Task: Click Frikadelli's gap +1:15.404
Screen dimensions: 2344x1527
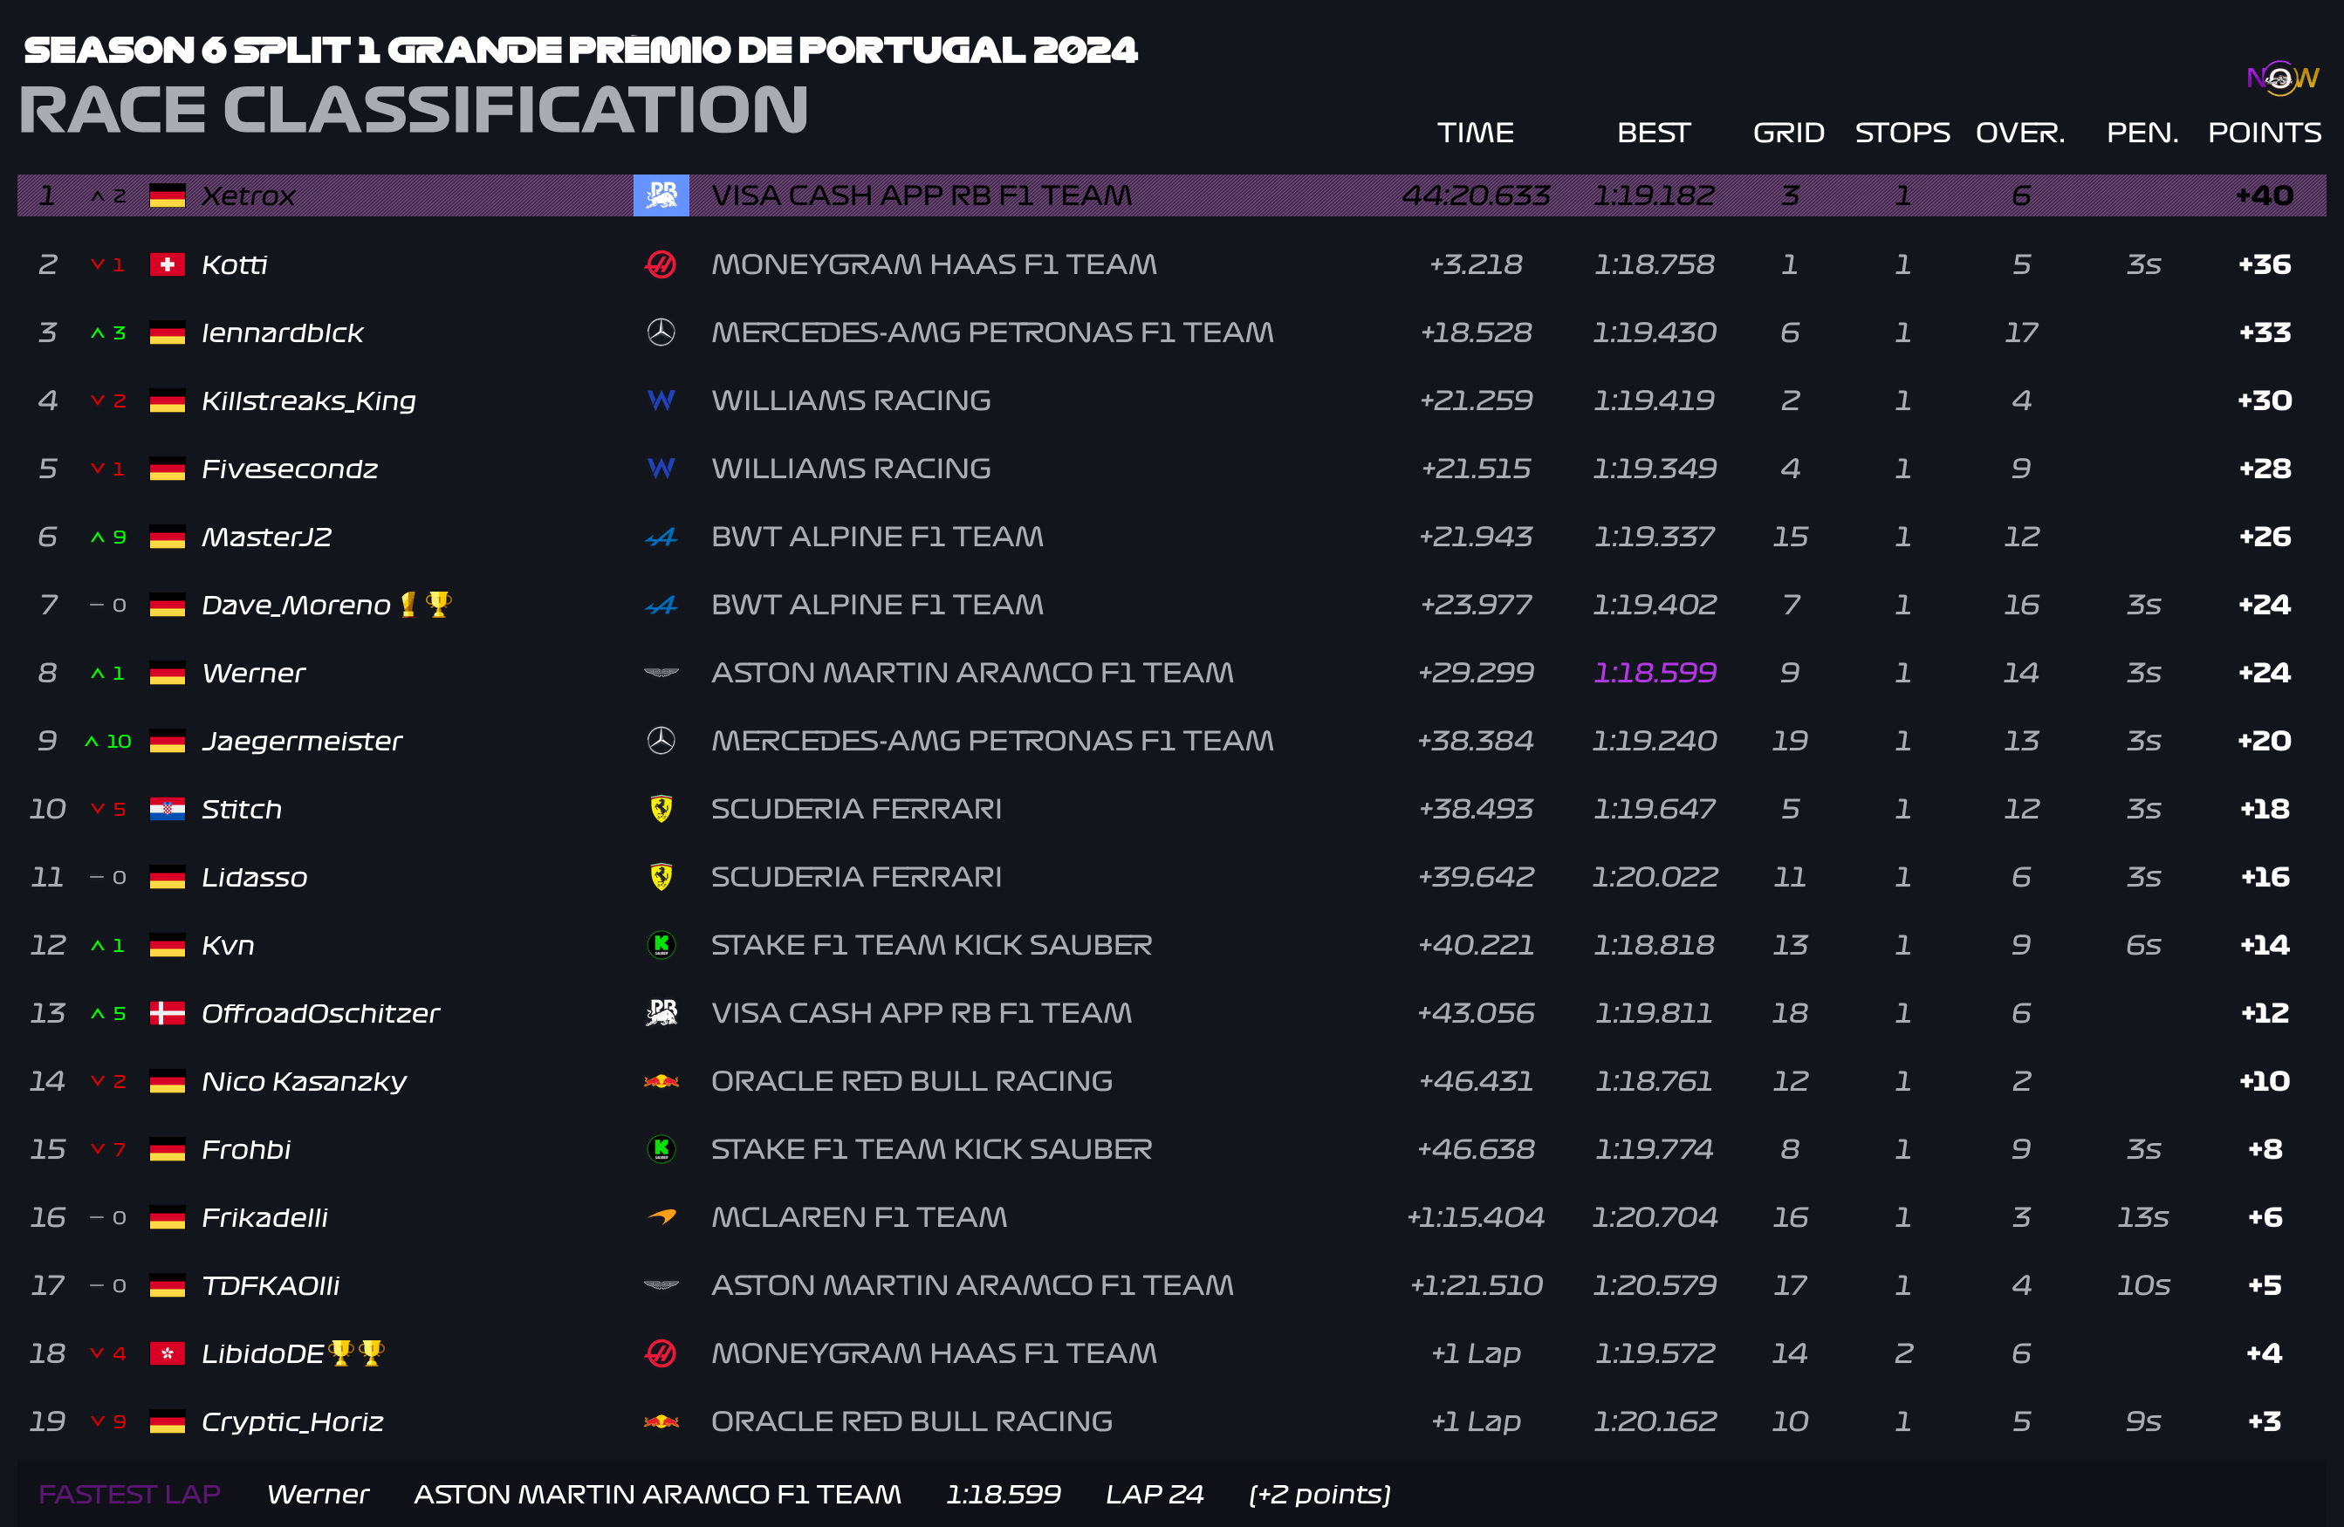Action: pyautogui.click(x=1476, y=1217)
